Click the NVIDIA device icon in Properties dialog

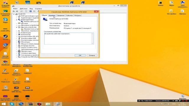click(x=45, y=19)
